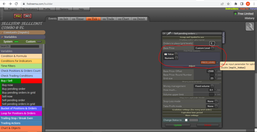
Task: Switch to the on Tick event tab
Action: pyautogui.click(x=93, y=19)
